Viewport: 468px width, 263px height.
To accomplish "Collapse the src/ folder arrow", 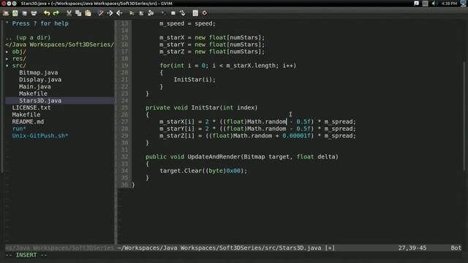I will tap(7, 66).
